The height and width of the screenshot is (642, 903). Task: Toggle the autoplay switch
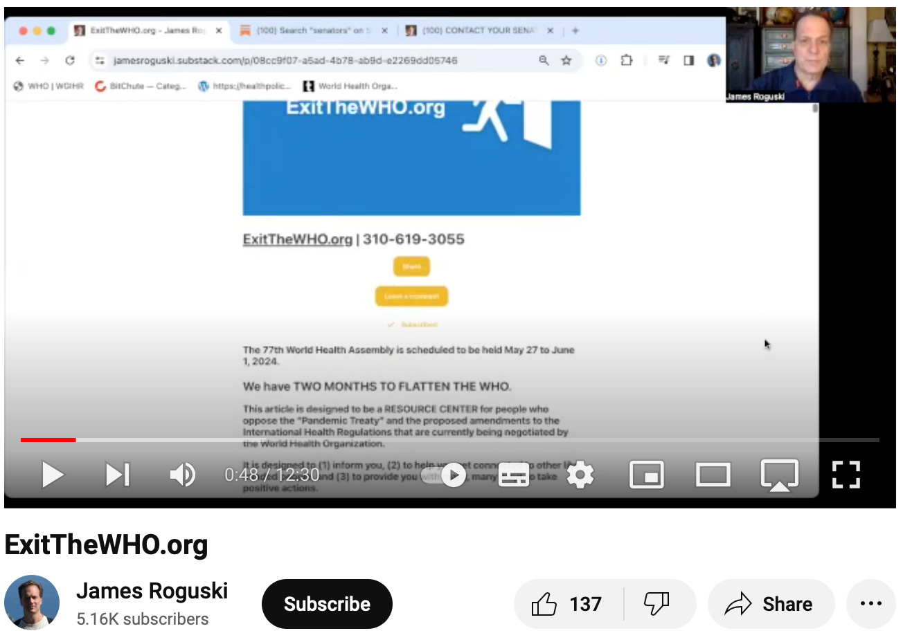pos(445,475)
